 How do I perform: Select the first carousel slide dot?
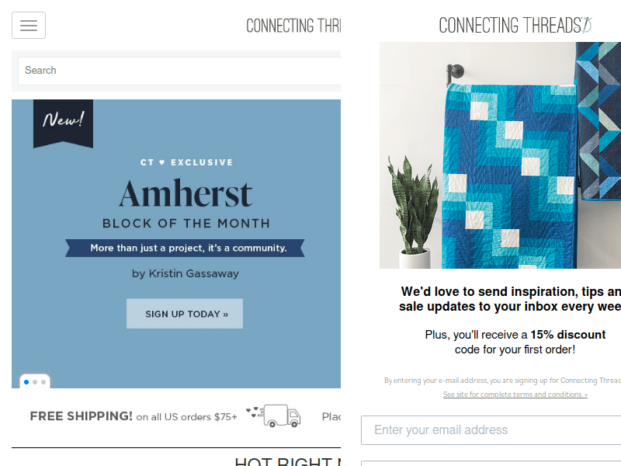pyautogui.click(x=26, y=382)
